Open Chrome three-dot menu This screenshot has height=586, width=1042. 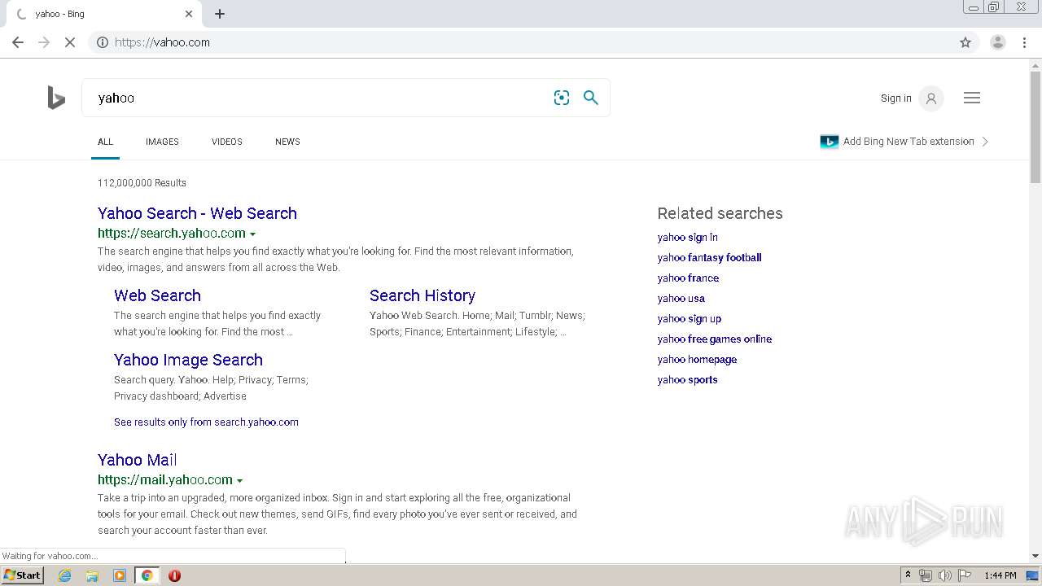pyautogui.click(x=1024, y=42)
